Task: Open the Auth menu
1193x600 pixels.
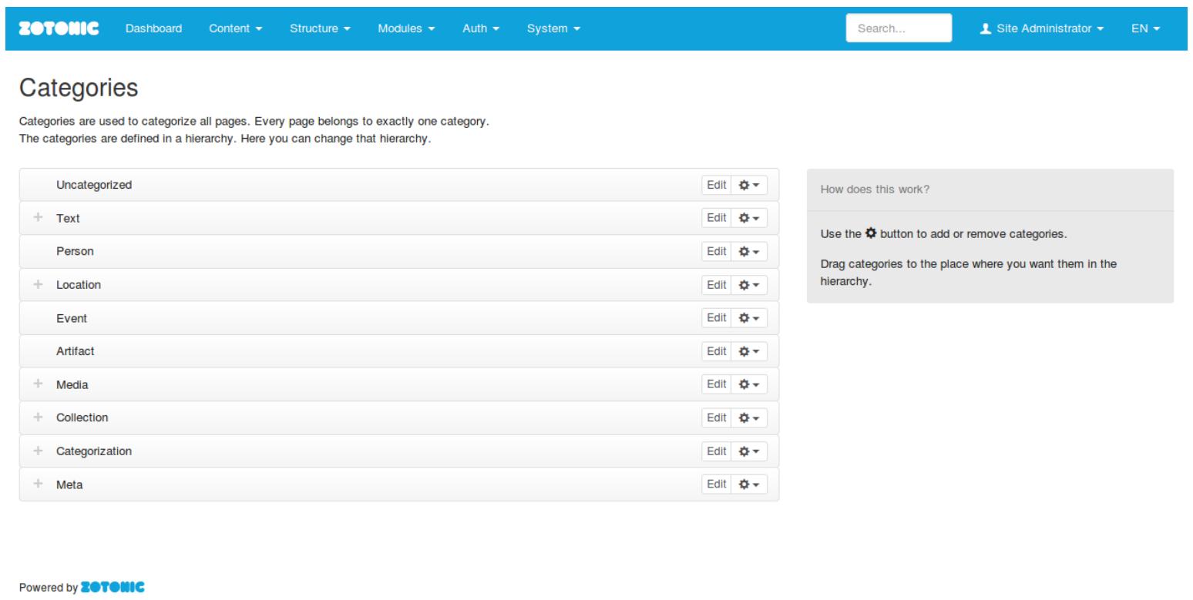Action: [x=481, y=28]
